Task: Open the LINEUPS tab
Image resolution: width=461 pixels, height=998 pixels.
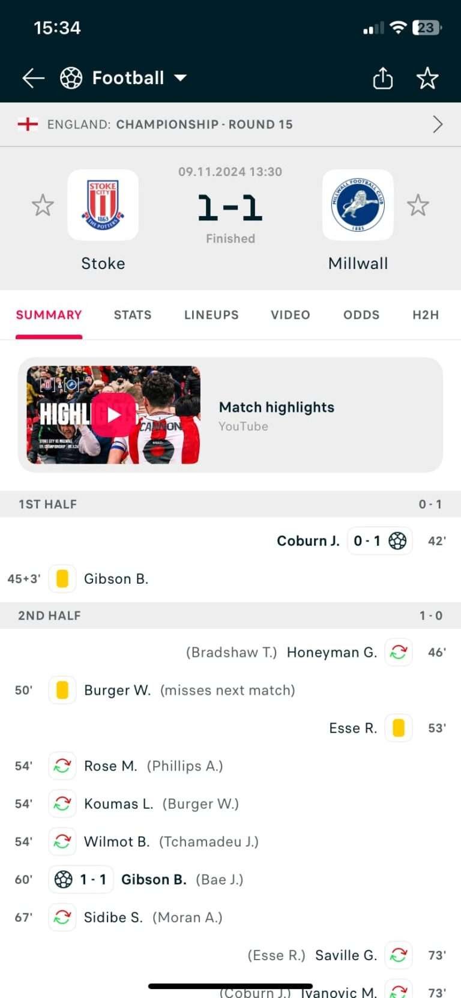Action: pyautogui.click(x=211, y=315)
